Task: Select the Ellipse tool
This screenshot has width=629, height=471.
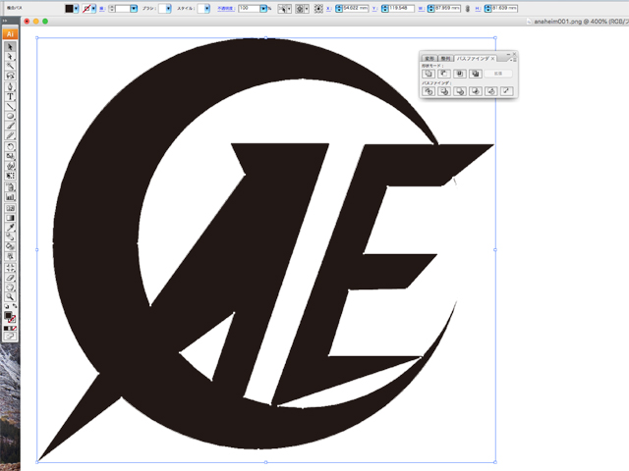Action: pyautogui.click(x=10, y=116)
